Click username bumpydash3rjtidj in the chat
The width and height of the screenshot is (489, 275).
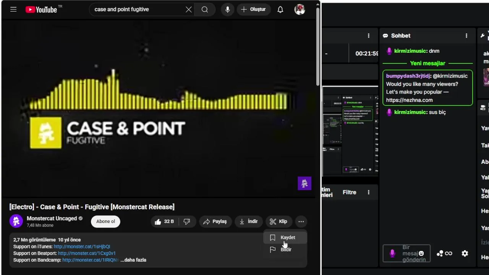pyautogui.click(x=408, y=76)
